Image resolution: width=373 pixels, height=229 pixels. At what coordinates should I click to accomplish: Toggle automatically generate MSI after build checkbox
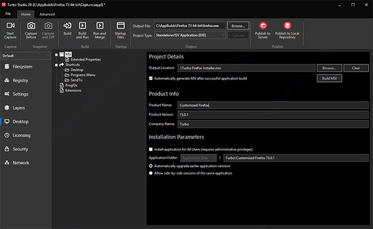click(x=151, y=78)
